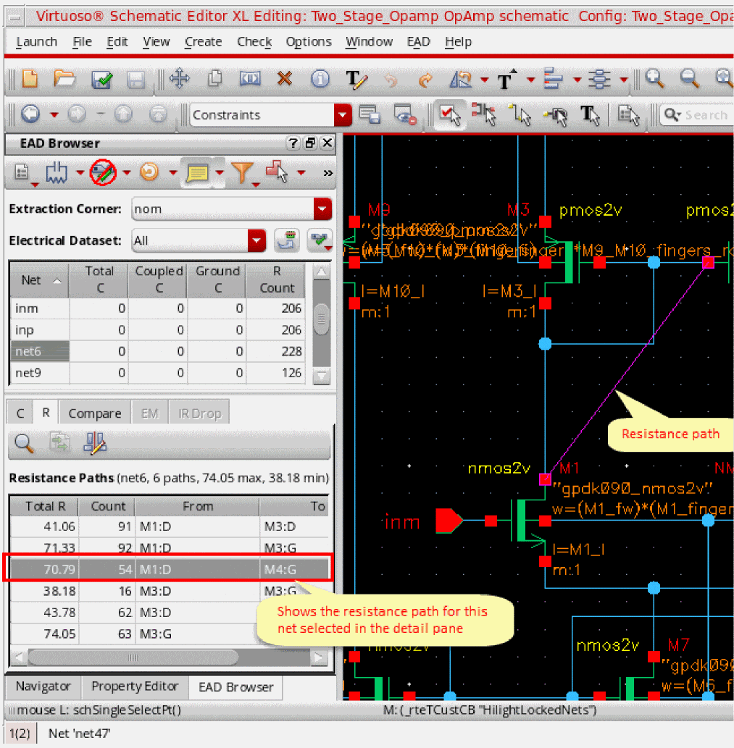Viewport: 734px width, 748px height.
Task: Expand the Constraints workspace dropdown
Action: pyautogui.click(x=342, y=114)
